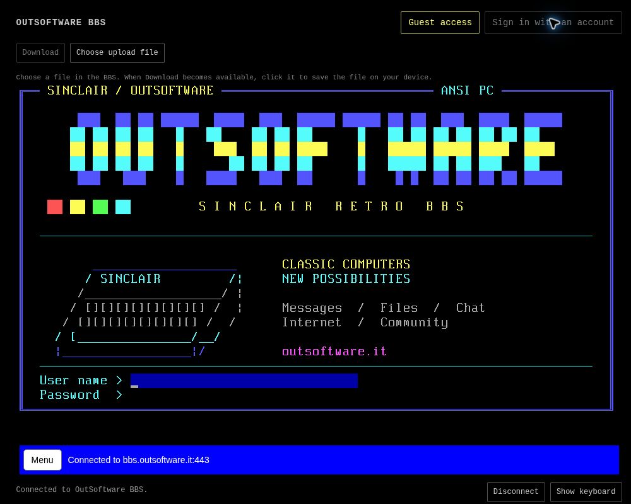The image size is (631, 504).
Task: Disconnect from the BBS
Action: [516, 491]
